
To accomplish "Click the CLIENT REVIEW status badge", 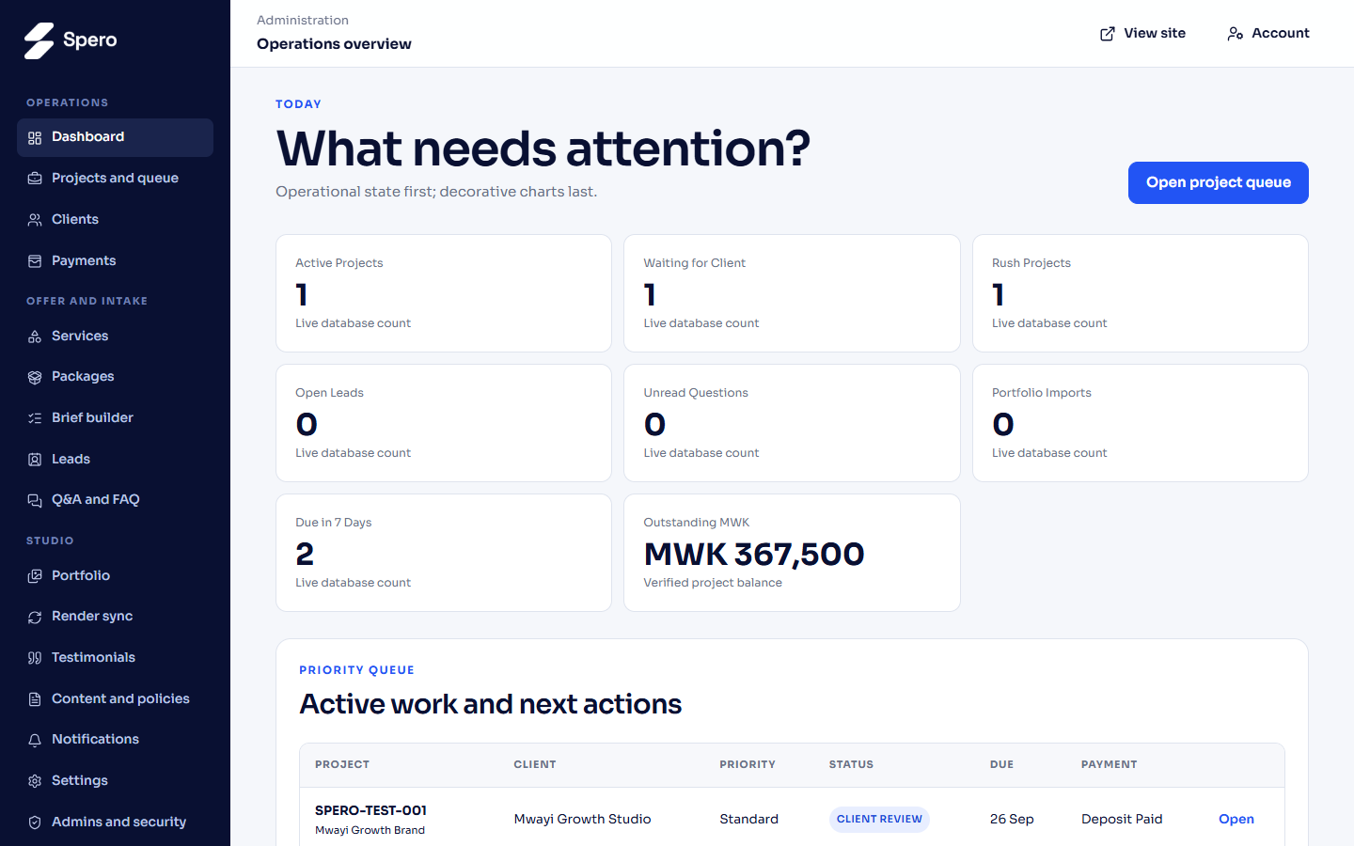I will (x=879, y=820).
